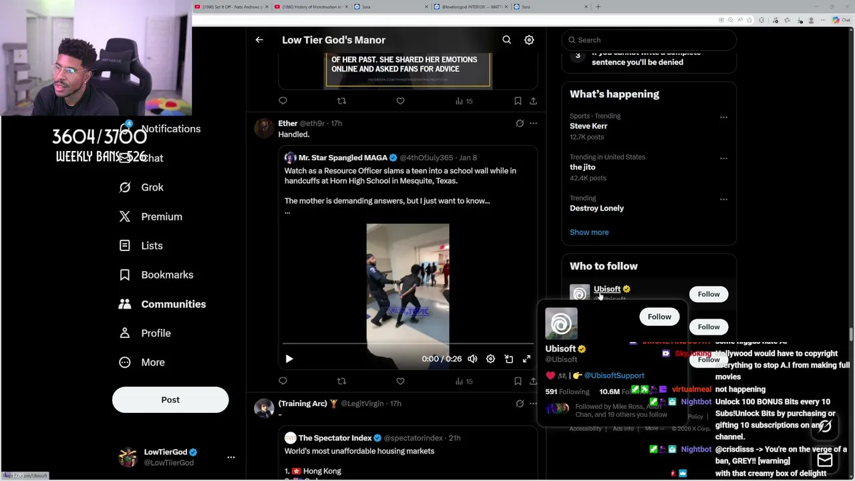Open community search magnifier icon

click(507, 40)
